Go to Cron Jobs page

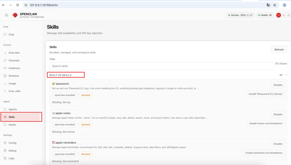(x=14, y=91)
